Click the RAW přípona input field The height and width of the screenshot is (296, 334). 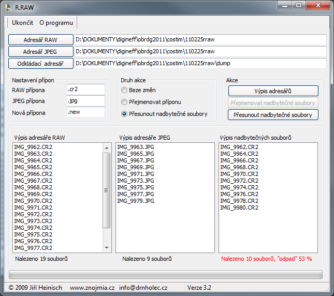pyautogui.click(x=85, y=89)
